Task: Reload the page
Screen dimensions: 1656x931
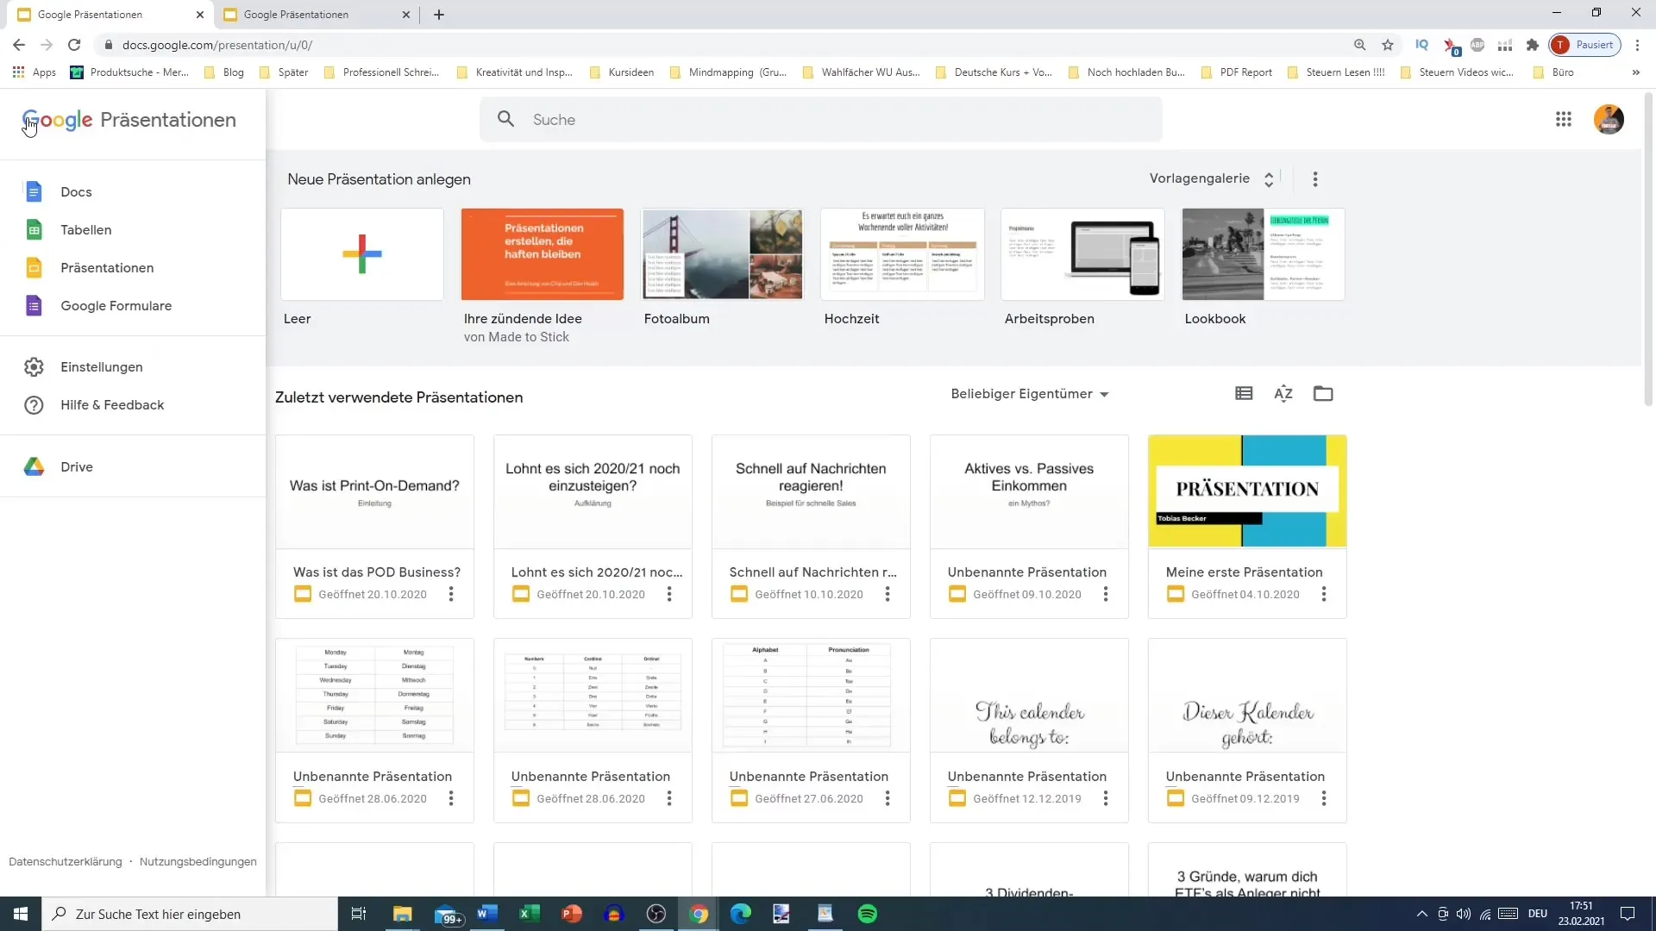Action: click(x=74, y=45)
